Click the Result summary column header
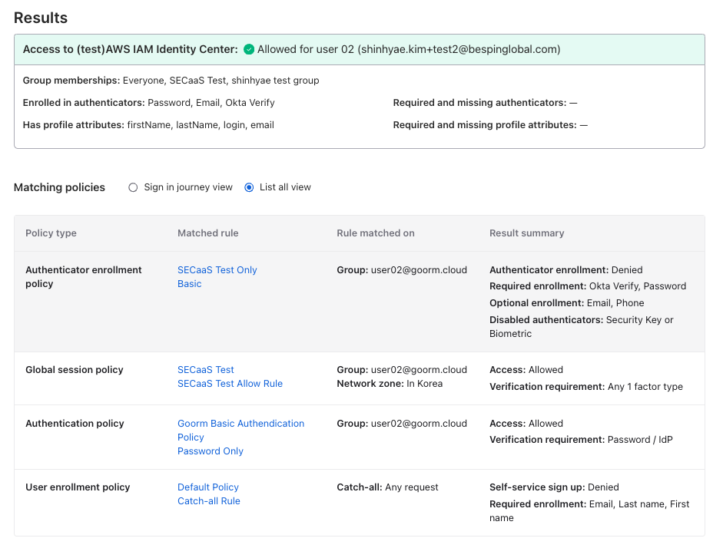The image size is (713, 548). [x=526, y=233]
